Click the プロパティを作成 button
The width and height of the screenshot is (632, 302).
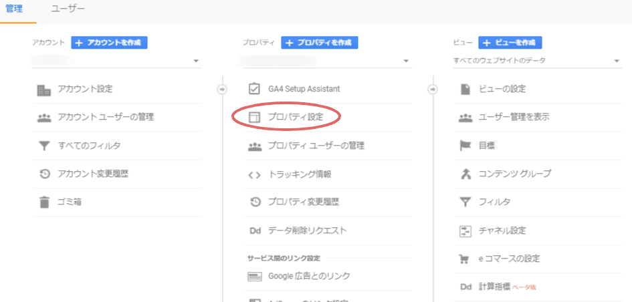coord(320,43)
